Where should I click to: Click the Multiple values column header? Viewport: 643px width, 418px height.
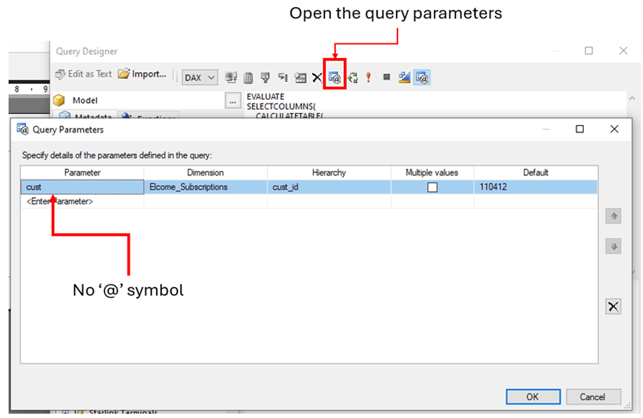click(x=432, y=173)
